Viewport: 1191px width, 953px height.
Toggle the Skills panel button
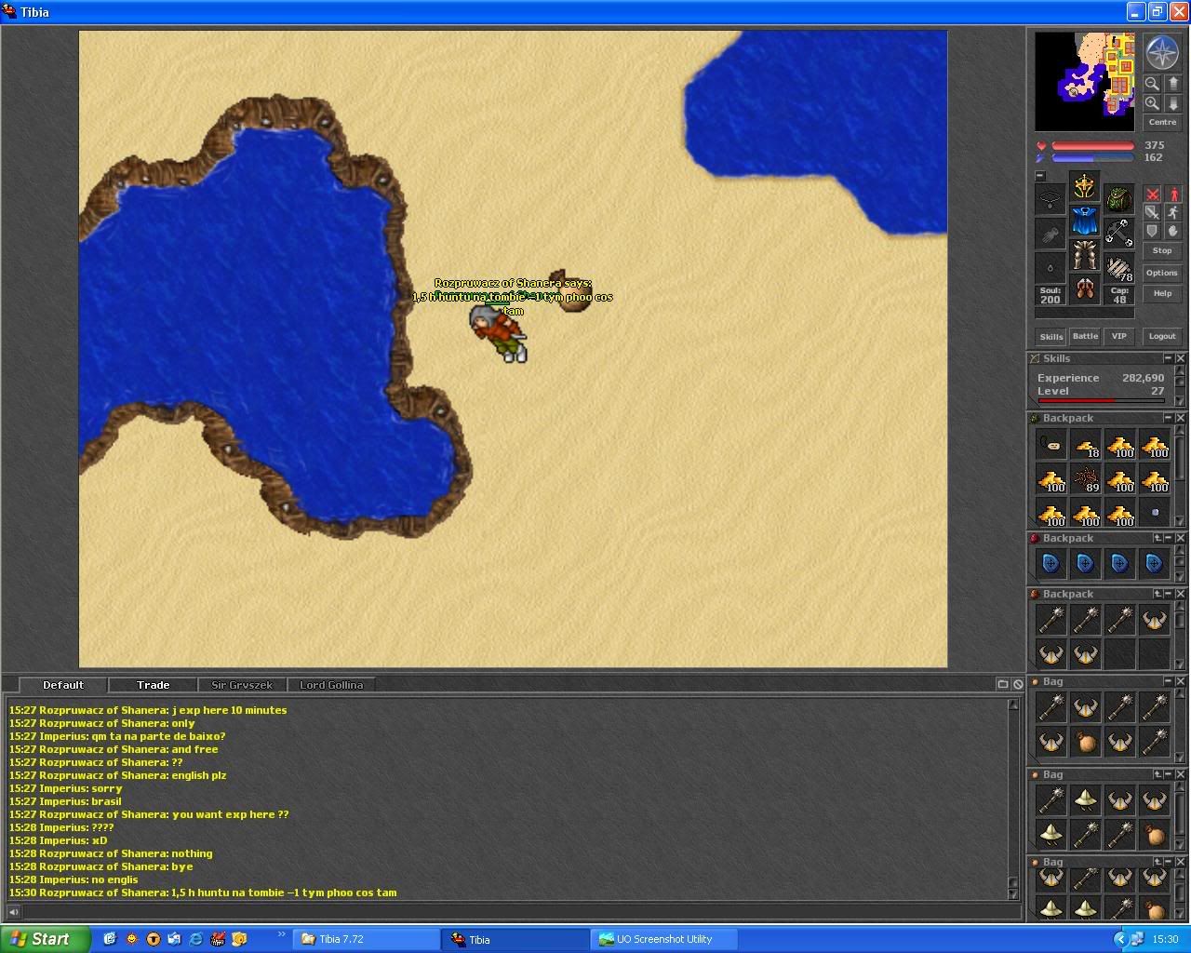[1051, 336]
